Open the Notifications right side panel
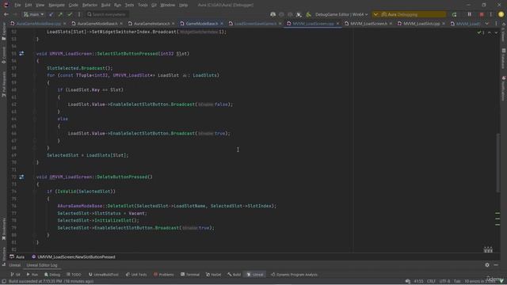Image resolution: width=507 pixels, height=285 pixels. [504, 88]
